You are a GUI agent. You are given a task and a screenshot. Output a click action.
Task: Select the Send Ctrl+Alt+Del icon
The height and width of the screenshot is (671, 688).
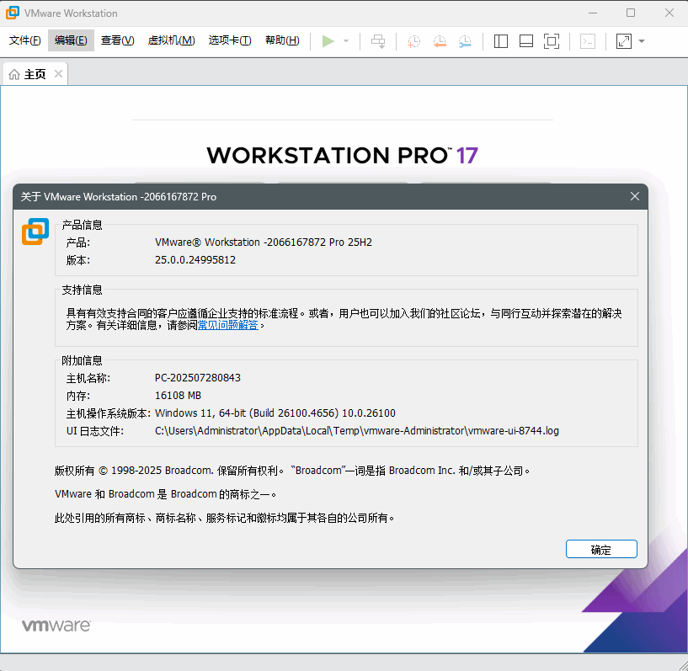click(378, 40)
